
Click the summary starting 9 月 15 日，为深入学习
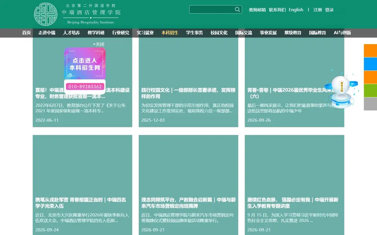coord(293,218)
